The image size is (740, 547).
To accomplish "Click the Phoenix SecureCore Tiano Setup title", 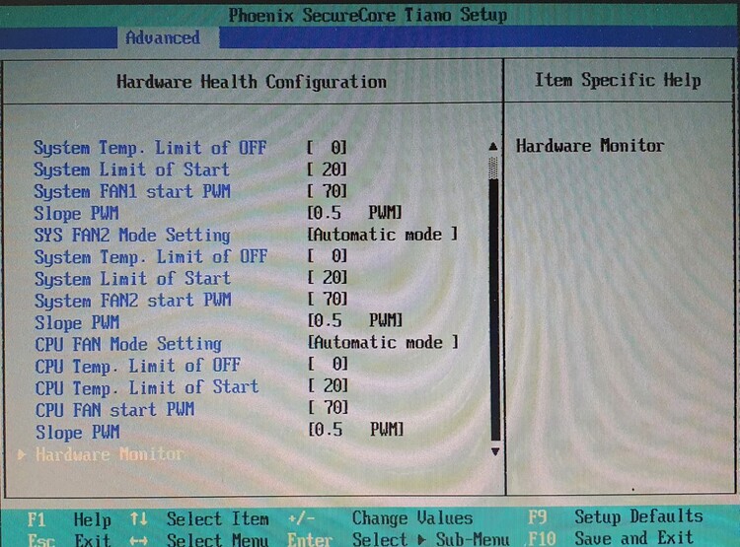I will point(368,15).
